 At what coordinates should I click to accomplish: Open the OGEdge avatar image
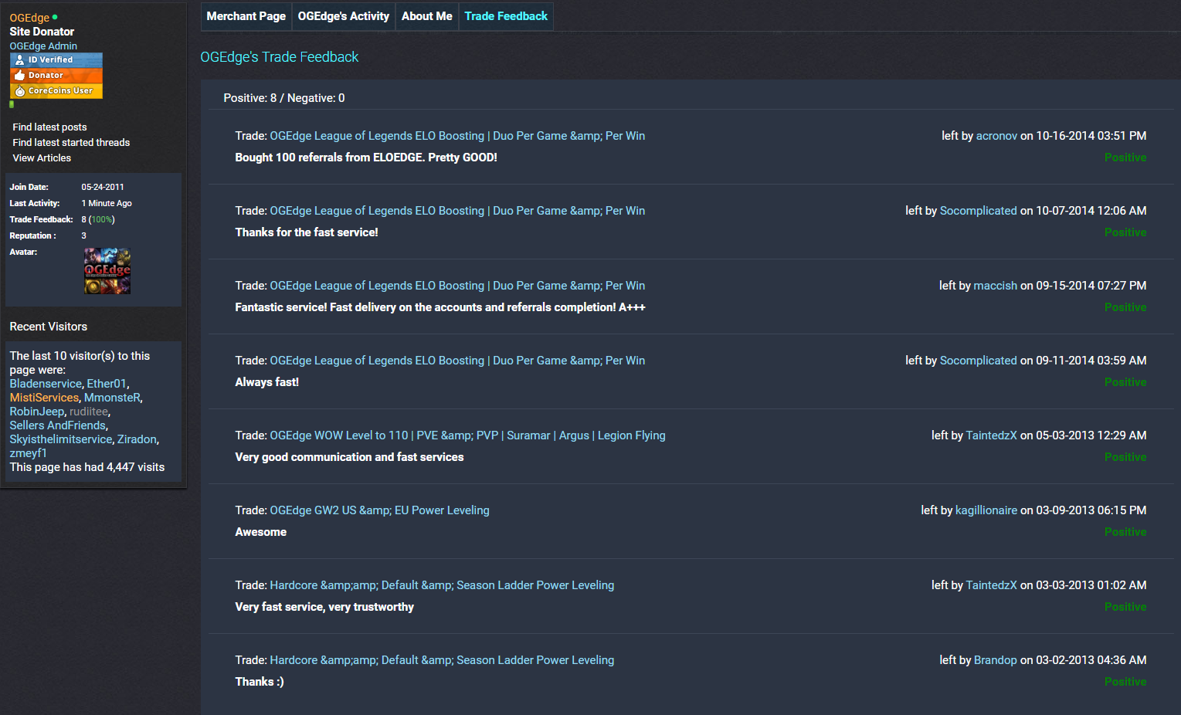point(107,271)
